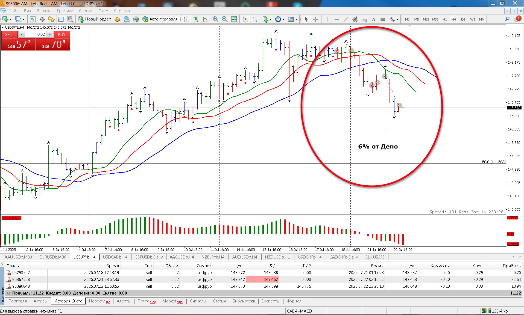Toggle the Авто-торговля button
The height and width of the screenshot is (315, 524).
tap(160, 19)
